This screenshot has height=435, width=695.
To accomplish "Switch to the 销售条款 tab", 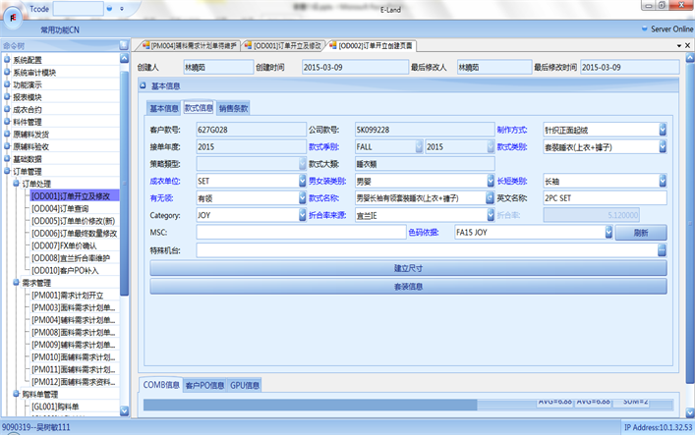I will click(234, 108).
